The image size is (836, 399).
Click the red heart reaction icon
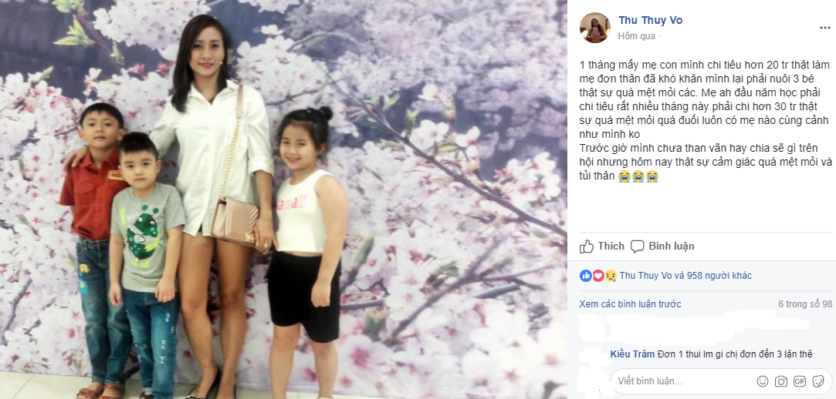pyautogui.click(x=598, y=276)
